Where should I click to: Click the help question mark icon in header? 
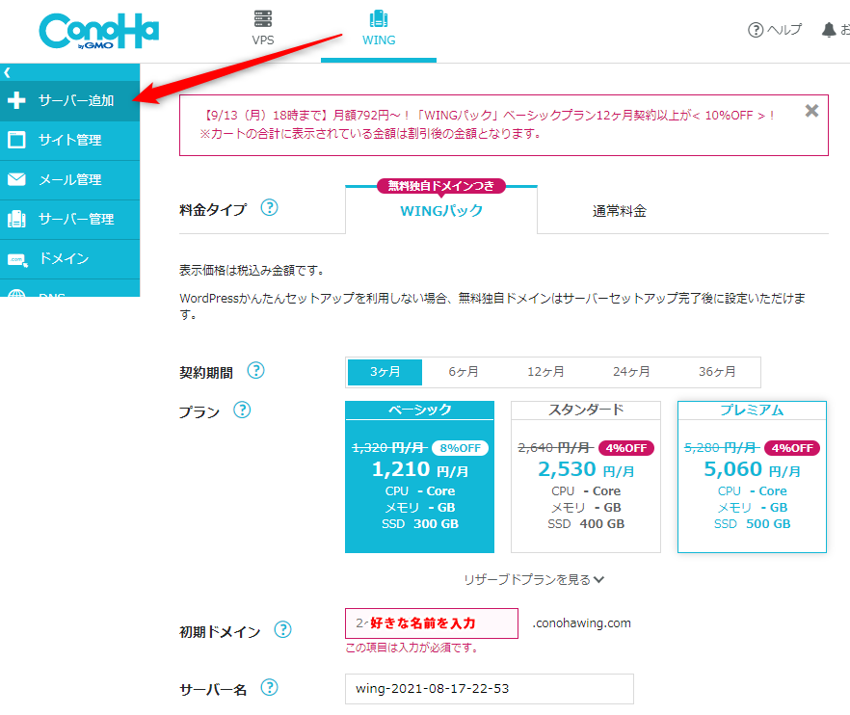[756, 30]
